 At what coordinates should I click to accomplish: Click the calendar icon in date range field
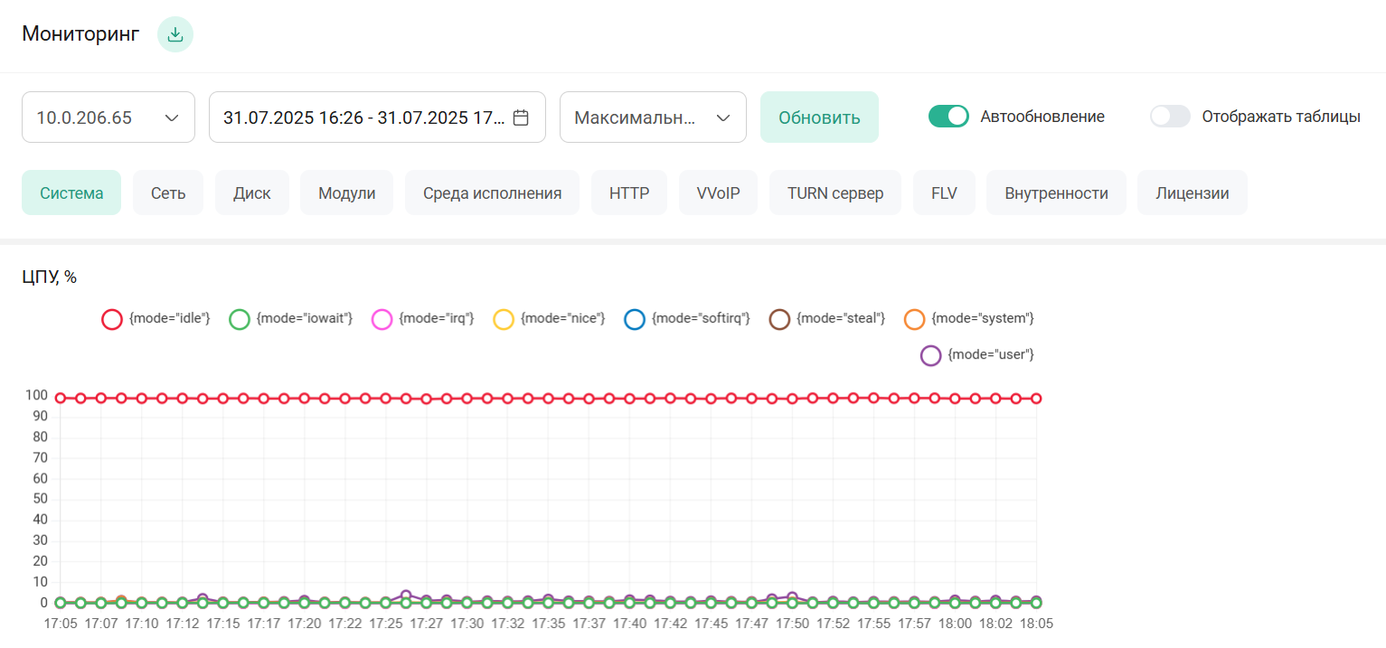point(521,117)
